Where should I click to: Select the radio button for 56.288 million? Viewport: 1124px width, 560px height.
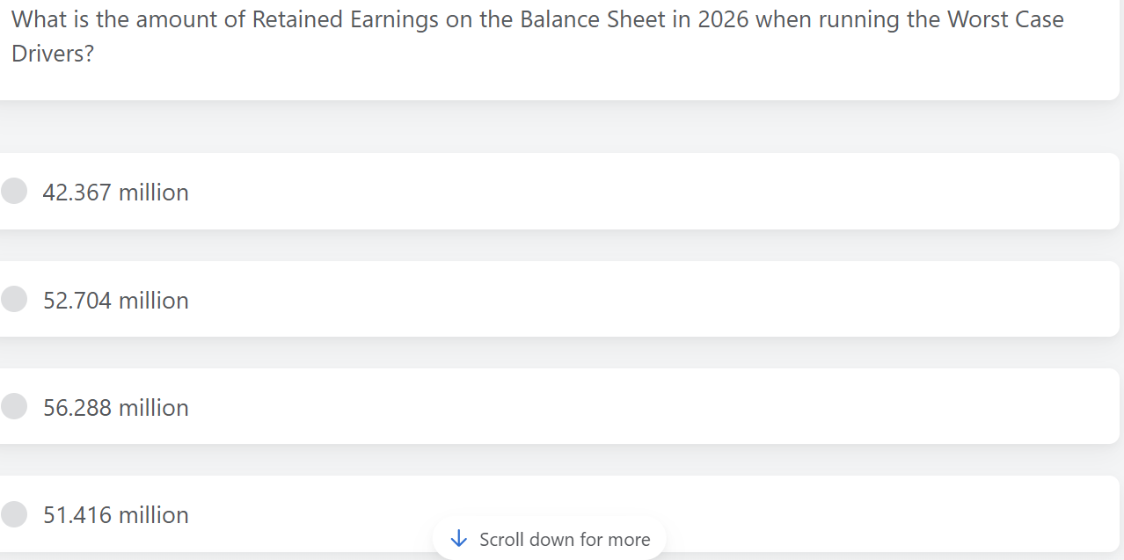point(14,406)
